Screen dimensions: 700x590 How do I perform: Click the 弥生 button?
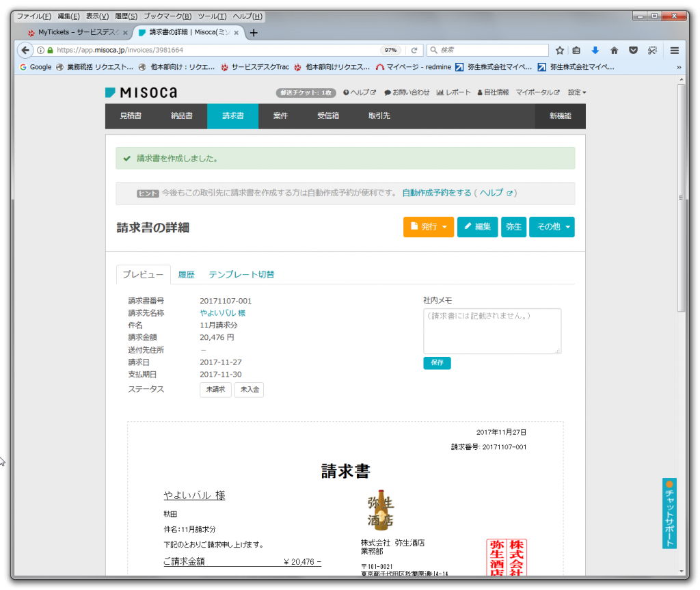(513, 227)
